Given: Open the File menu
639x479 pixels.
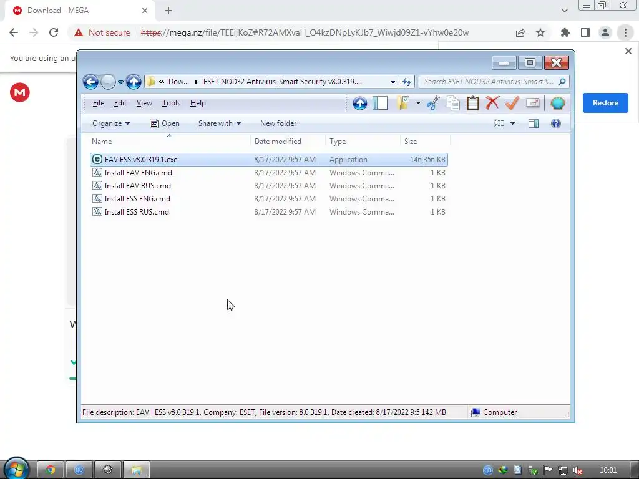Looking at the screenshot, I should coord(98,103).
